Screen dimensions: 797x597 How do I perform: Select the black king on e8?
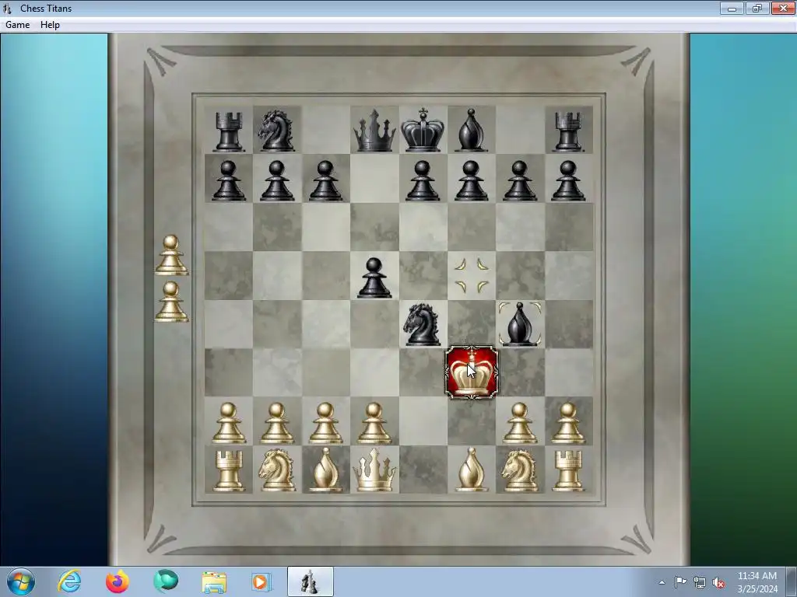coord(423,130)
